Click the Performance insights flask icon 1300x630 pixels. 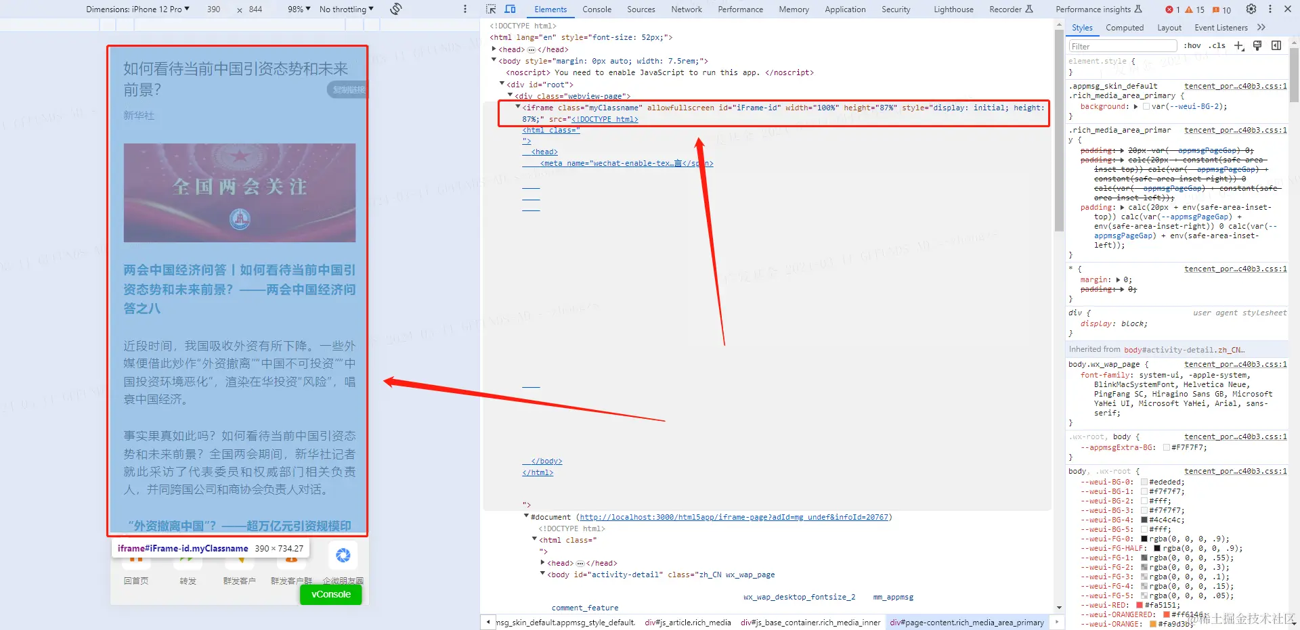tap(1138, 9)
